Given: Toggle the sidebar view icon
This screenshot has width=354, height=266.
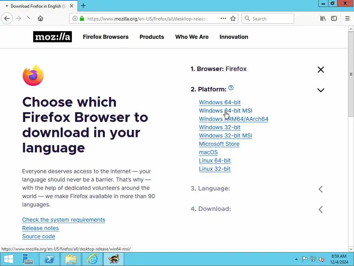Looking at the screenshot, I should coord(334,19).
